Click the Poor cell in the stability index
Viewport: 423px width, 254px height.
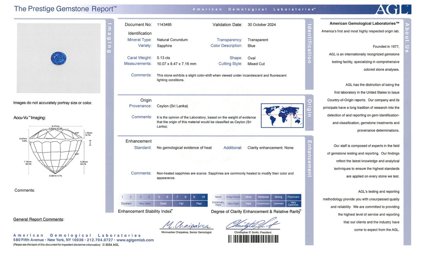(199, 204)
